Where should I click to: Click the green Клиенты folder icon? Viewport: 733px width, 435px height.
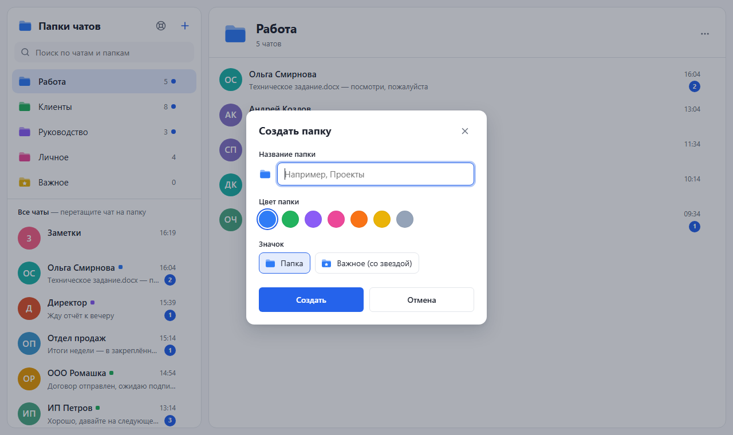pyautogui.click(x=25, y=106)
